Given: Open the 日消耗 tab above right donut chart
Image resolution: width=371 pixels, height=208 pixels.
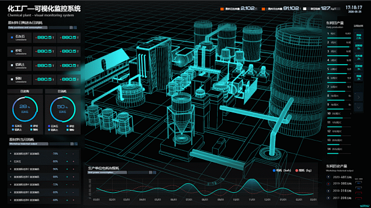Looking at the screenshot, I should (63, 91).
